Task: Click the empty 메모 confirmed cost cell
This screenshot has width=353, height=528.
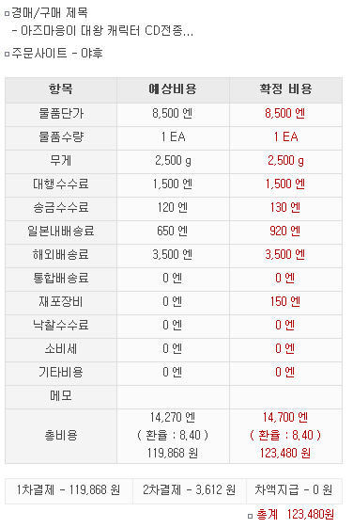Action: click(285, 396)
